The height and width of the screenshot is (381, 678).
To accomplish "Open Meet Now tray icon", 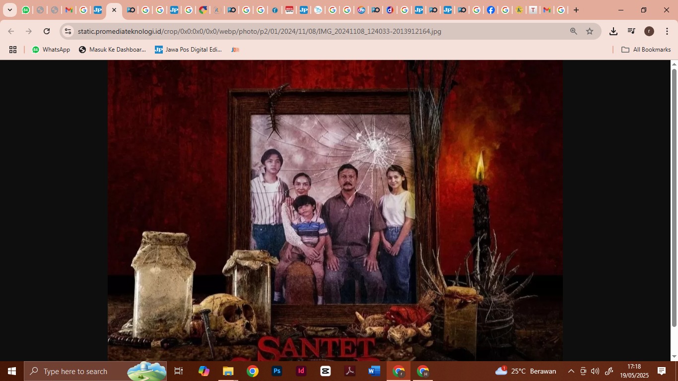I will coord(583,371).
